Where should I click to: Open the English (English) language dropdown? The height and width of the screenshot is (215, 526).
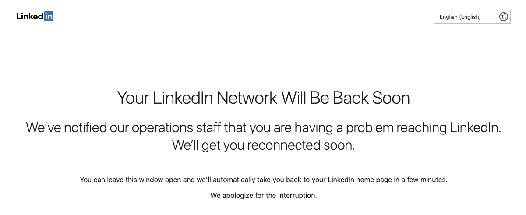click(472, 17)
